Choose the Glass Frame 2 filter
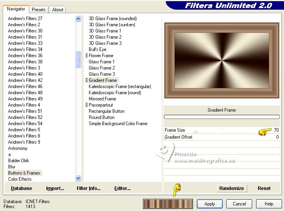 pyautogui.click(x=102, y=68)
